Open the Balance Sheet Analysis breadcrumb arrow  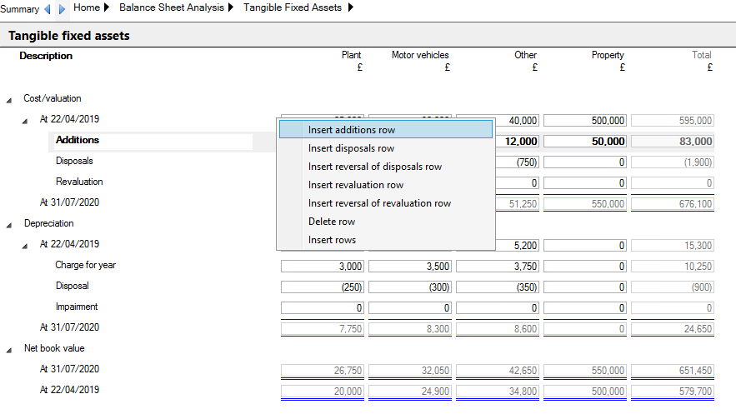click(x=231, y=7)
